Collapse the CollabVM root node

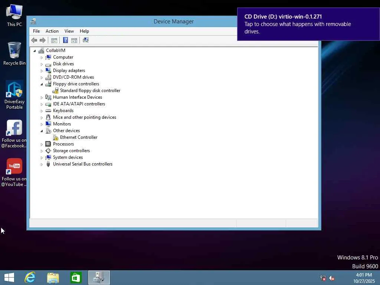[x=35, y=51]
